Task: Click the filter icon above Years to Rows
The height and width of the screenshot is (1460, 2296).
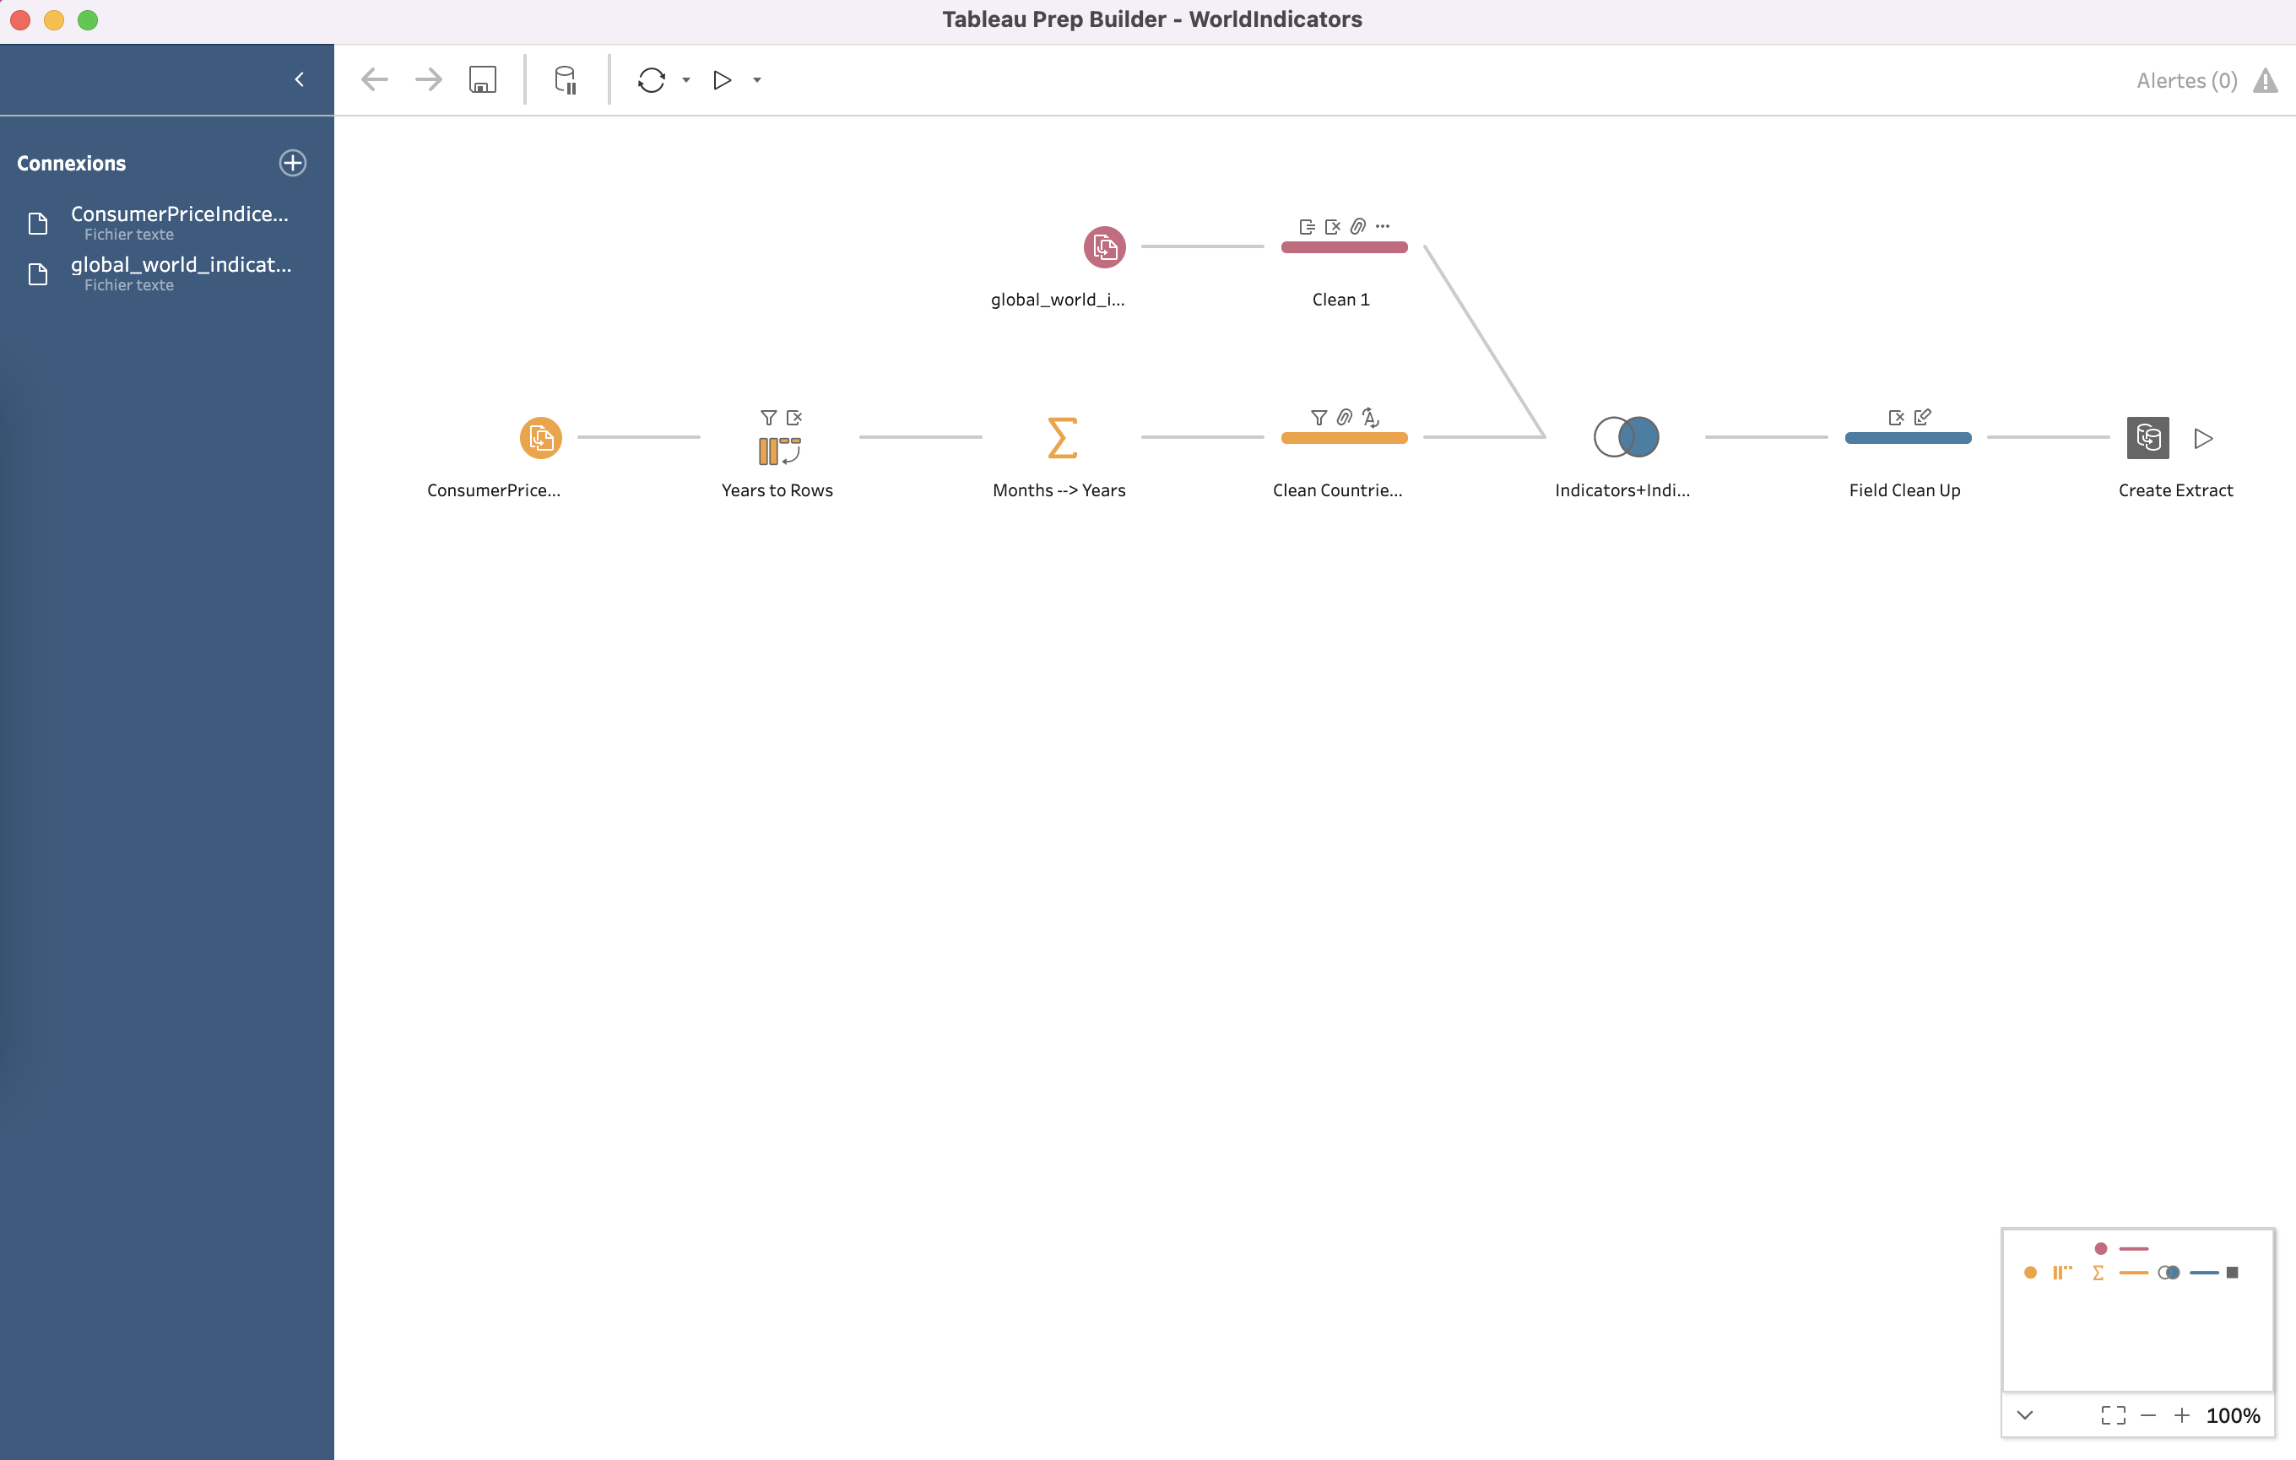Action: [x=768, y=418]
